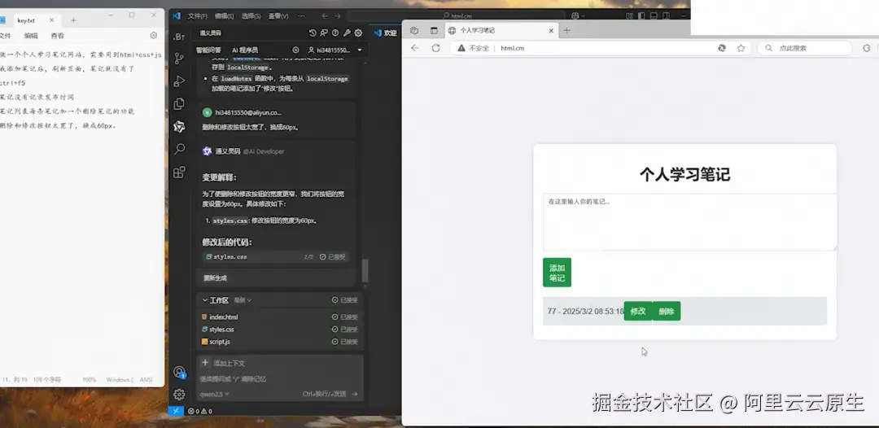Click the wrench icon in Tongyi Lingma header
Viewport: 879px width, 428px height.
[347, 33]
